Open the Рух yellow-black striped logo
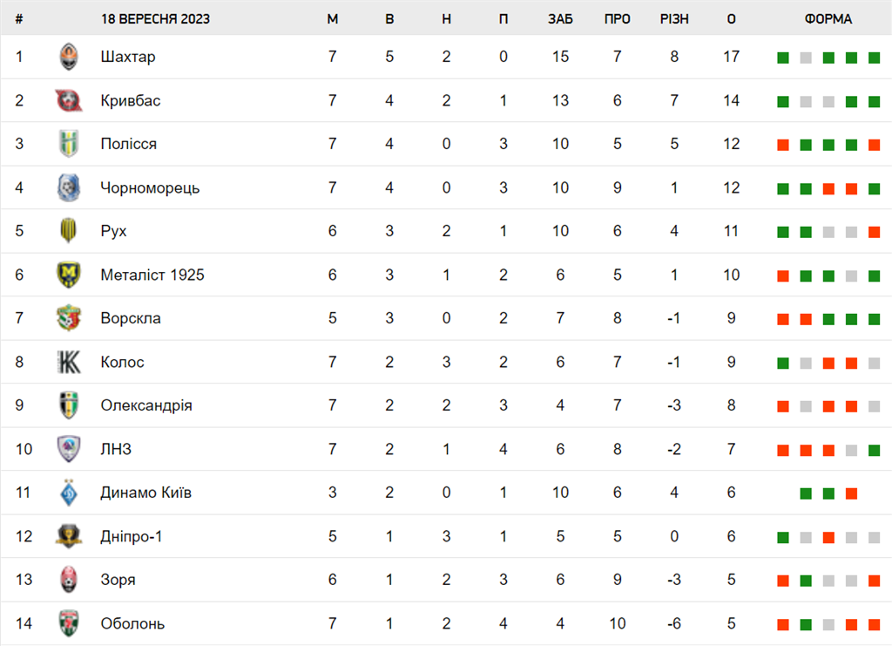 69,230
